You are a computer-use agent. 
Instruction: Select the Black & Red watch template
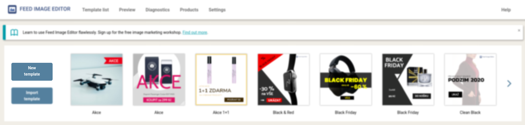coord(284,80)
